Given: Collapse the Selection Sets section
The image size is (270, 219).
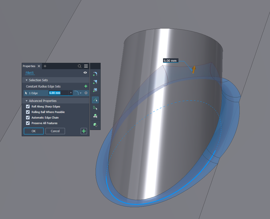Looking at the screenshot, I should (26, 80).
